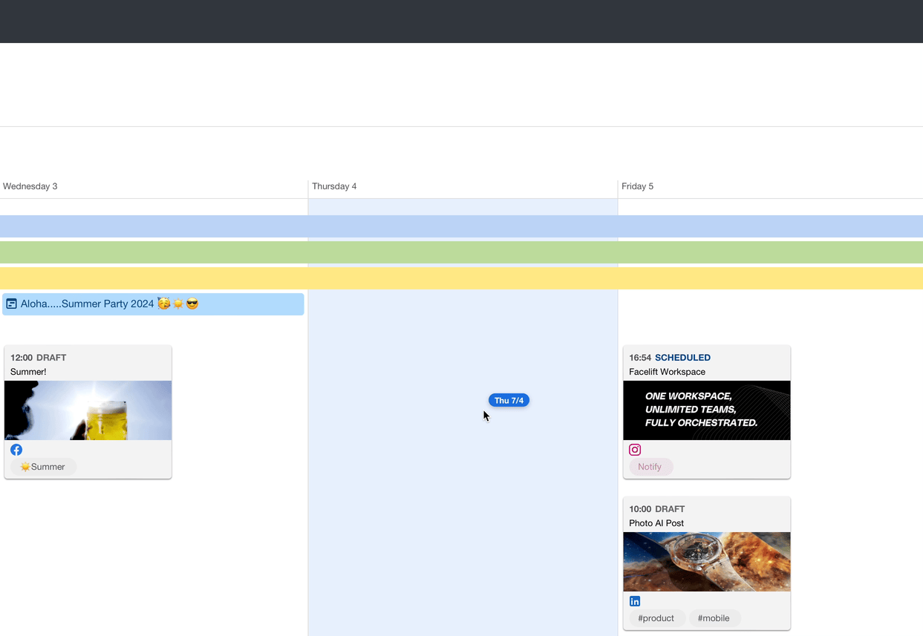The height and width of the screenshot is (636, 923).
Task: Click the Instagram icon on Facelift Workspace post
Action: point(635,450)
